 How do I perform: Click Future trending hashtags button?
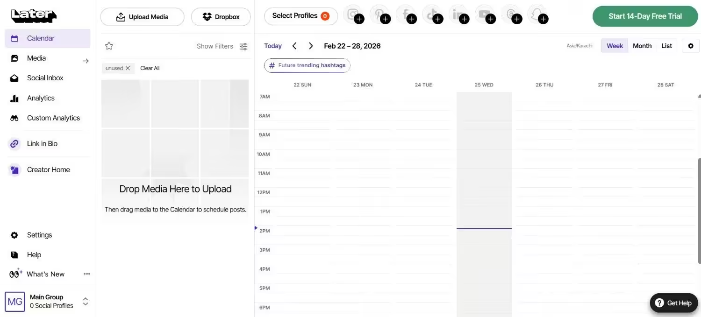click(307, 65)
